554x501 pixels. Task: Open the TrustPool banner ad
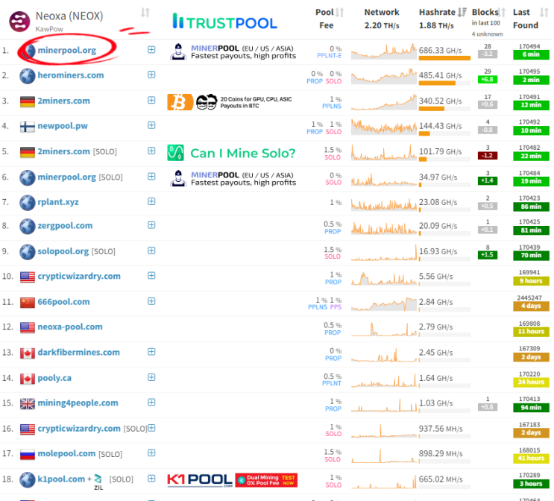[224, 21]
